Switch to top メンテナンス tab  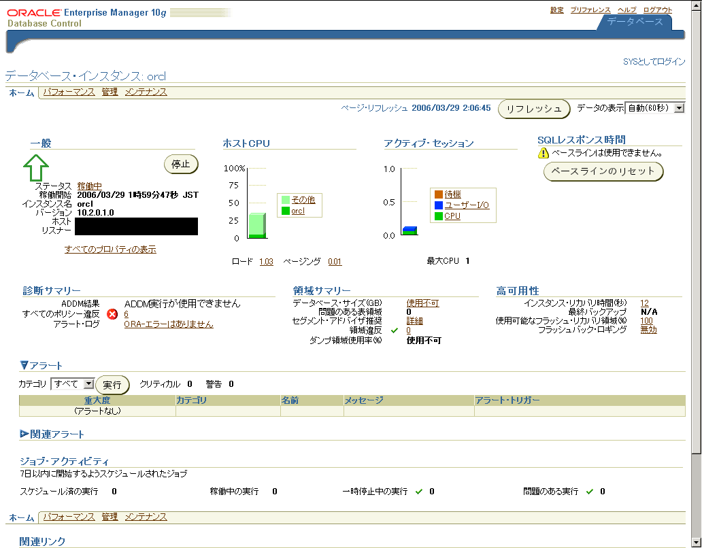pyautogui.click(x=146, y=92)
